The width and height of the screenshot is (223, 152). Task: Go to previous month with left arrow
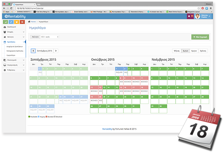click(x=33, y=51)
